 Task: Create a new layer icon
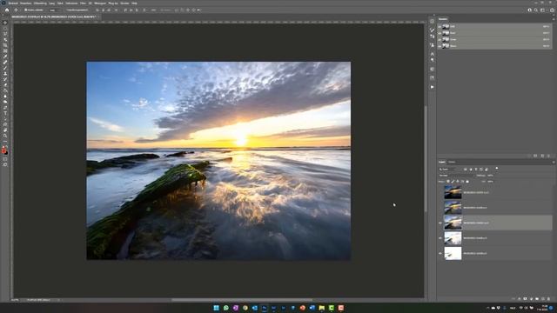[x=543, y=298]
